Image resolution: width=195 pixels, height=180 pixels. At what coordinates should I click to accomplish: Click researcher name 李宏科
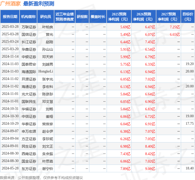47,86
